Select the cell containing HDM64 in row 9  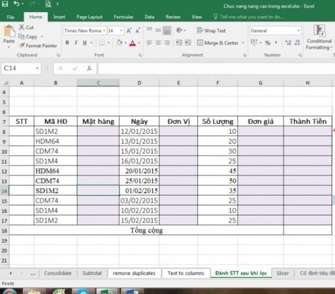click(x=55, y=141)
